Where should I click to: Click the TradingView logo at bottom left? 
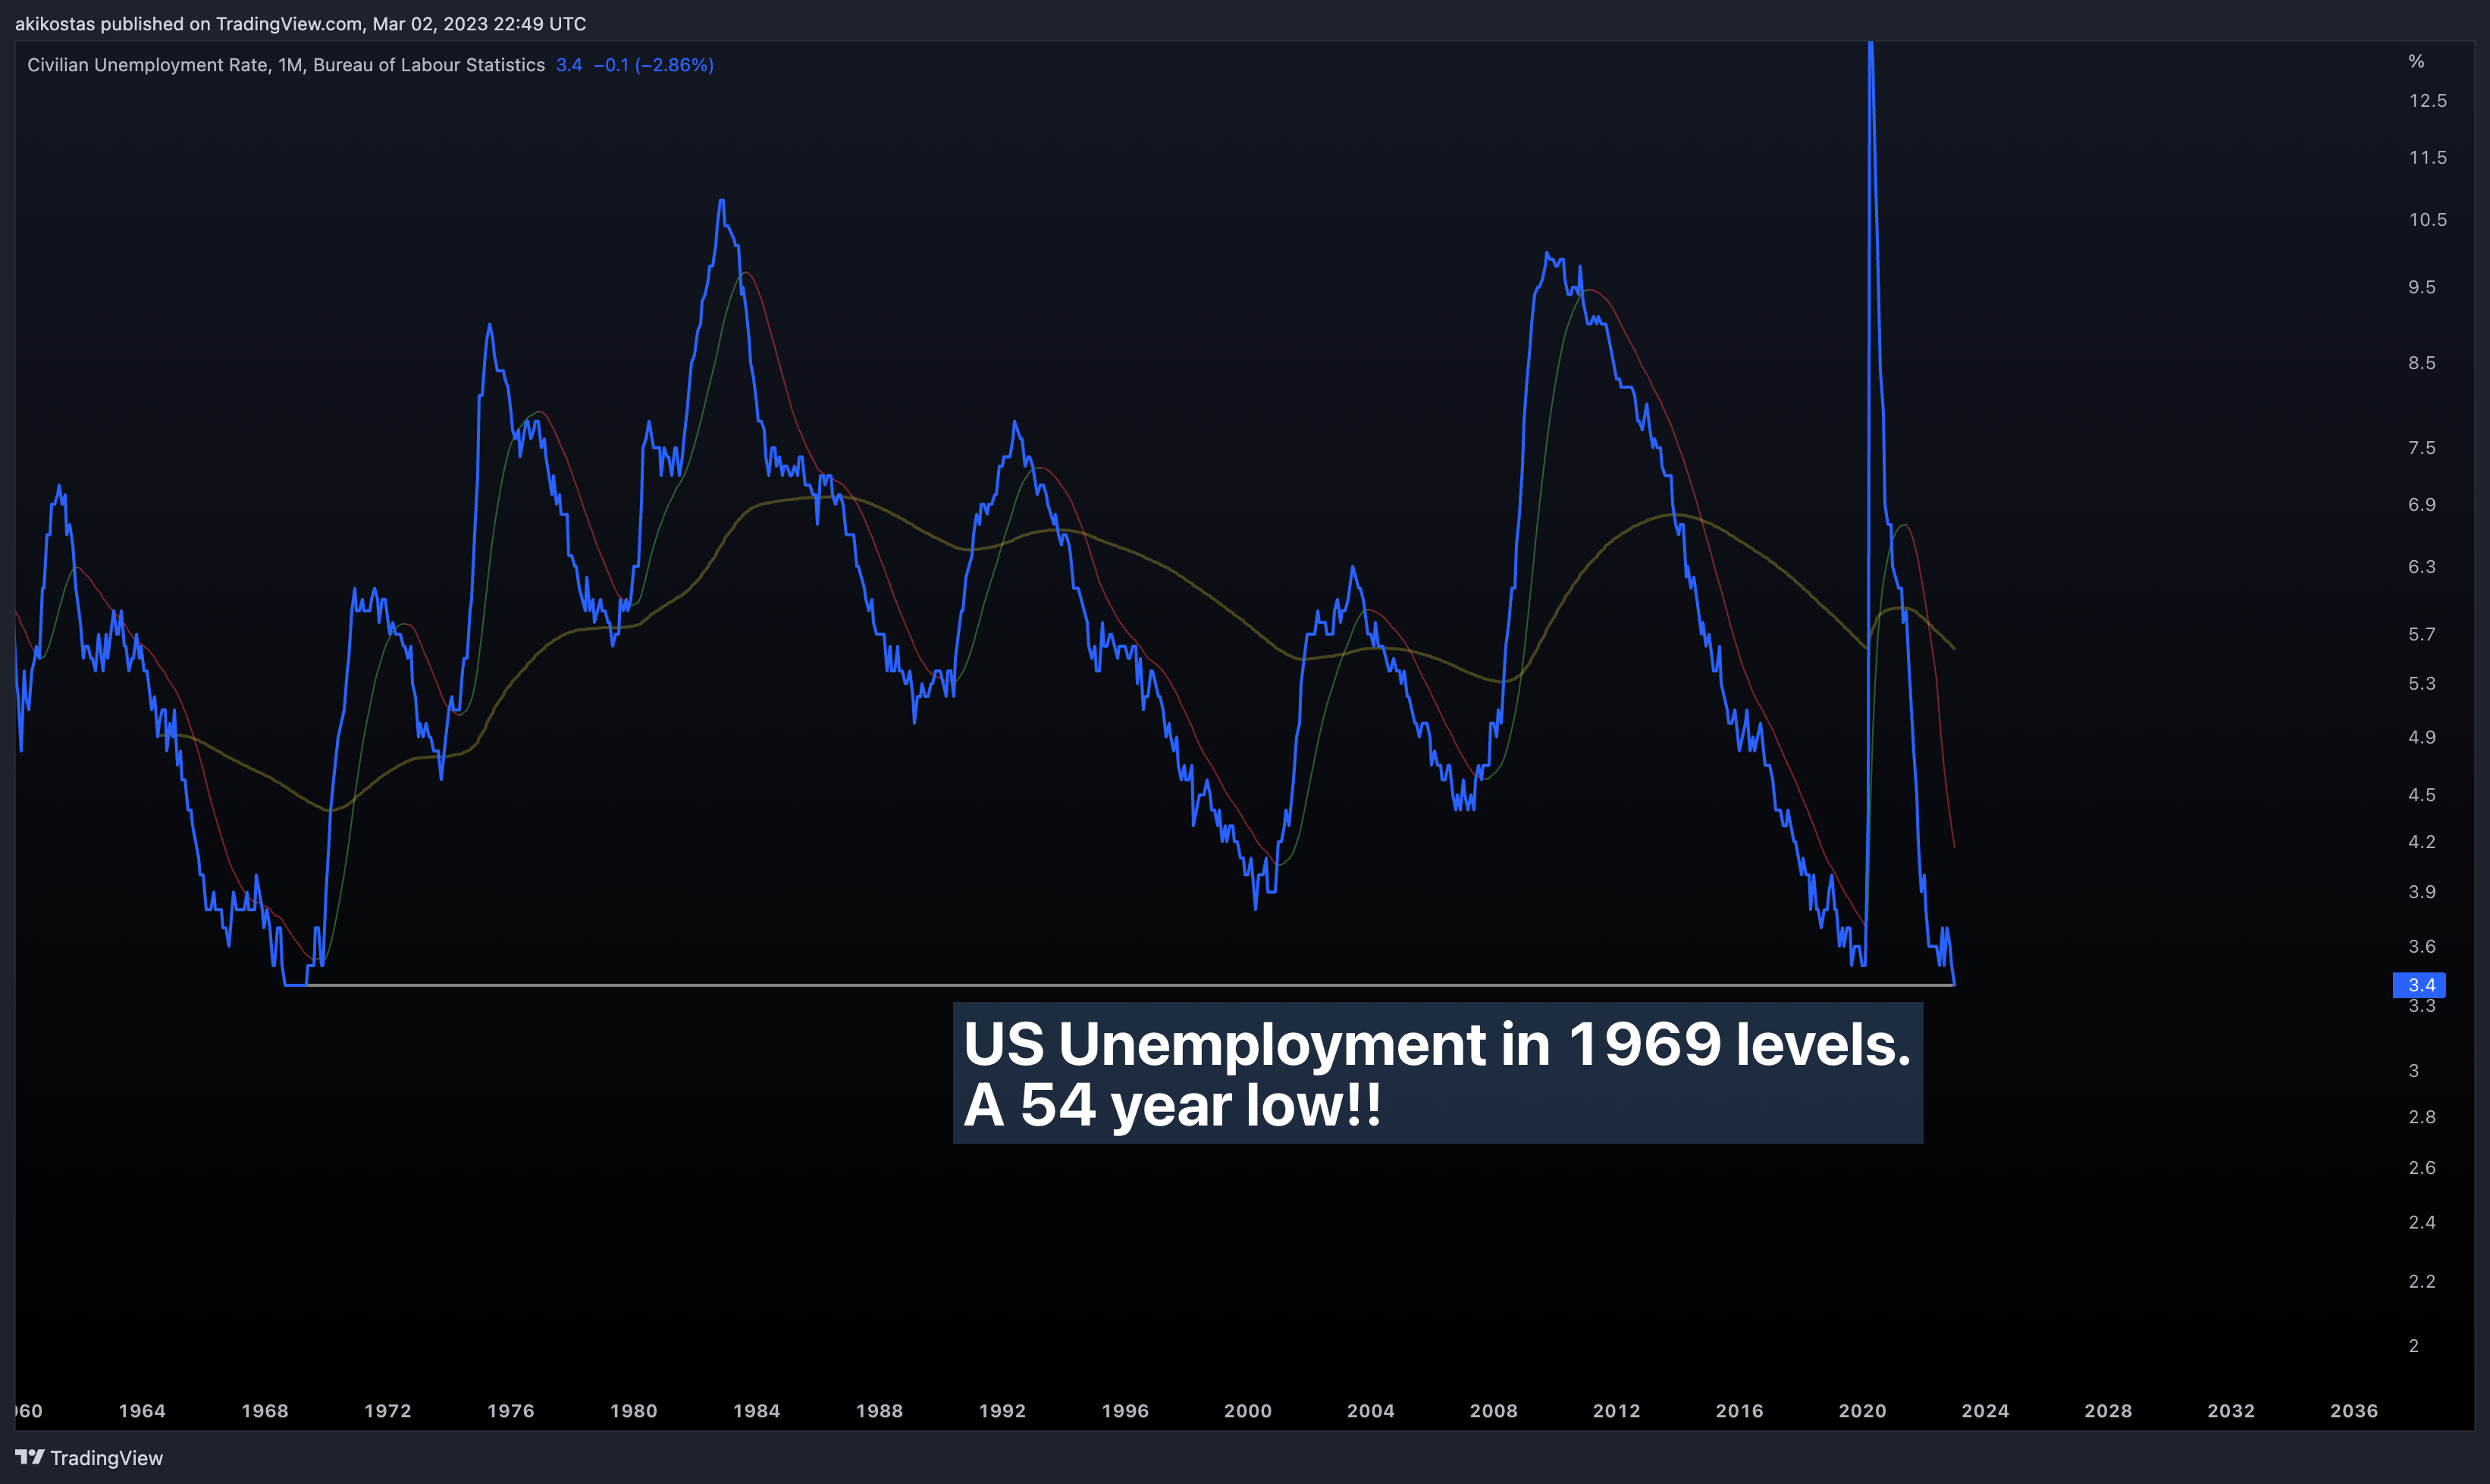pos(89,1457)
